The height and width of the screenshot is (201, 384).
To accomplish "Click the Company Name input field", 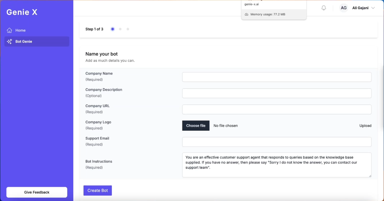I will tap(276, 77).
